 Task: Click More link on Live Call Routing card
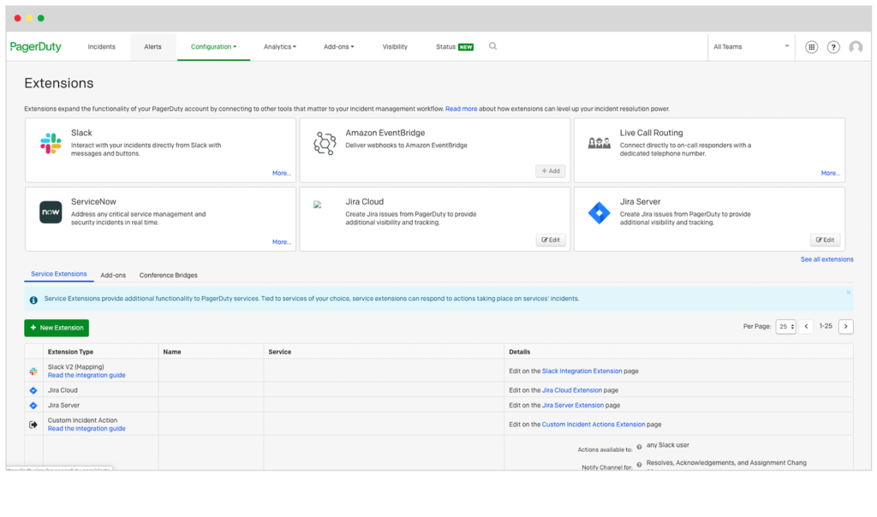[831, 173]
